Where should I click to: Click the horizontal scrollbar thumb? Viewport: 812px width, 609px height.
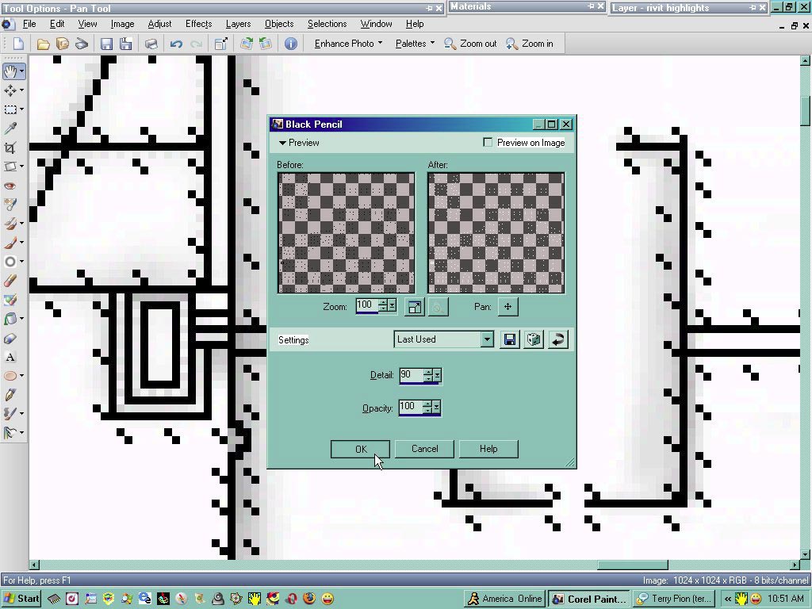tap(632, 565)
